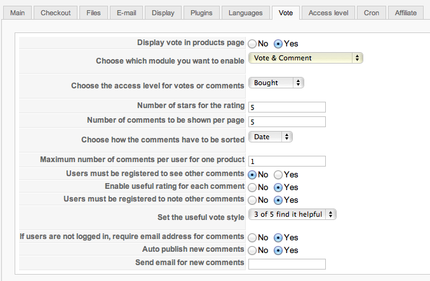Select the Access level tab
This screenshot has width=430, height=281.
pyautogui.click(x=328, y=13)
